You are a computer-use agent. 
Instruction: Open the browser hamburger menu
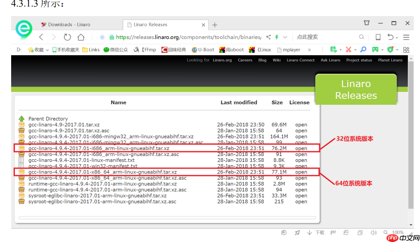pyautogui.click(x=406, y=37)
